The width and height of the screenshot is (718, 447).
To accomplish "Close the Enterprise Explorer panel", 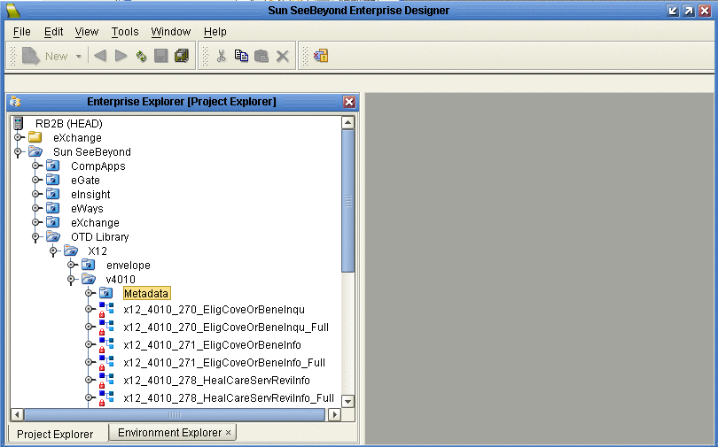I will tap(349, 102).
